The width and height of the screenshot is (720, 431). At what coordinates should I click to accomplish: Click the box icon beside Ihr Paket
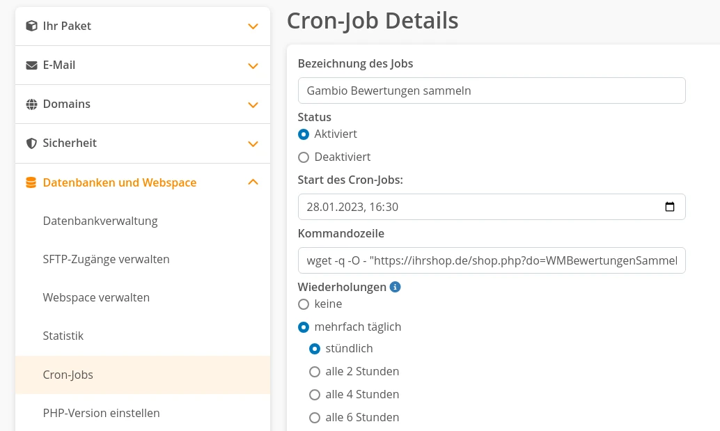[x=31, y=26]
